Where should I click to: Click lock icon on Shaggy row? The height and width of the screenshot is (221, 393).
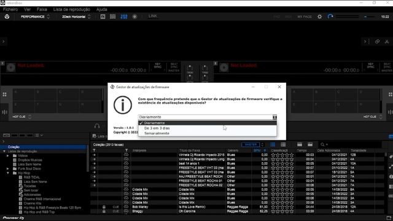104,211
